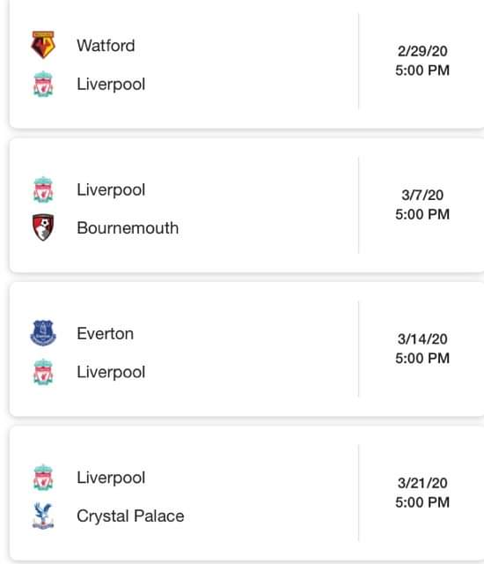Open the 3/21/20 match date

pos(422,483)
